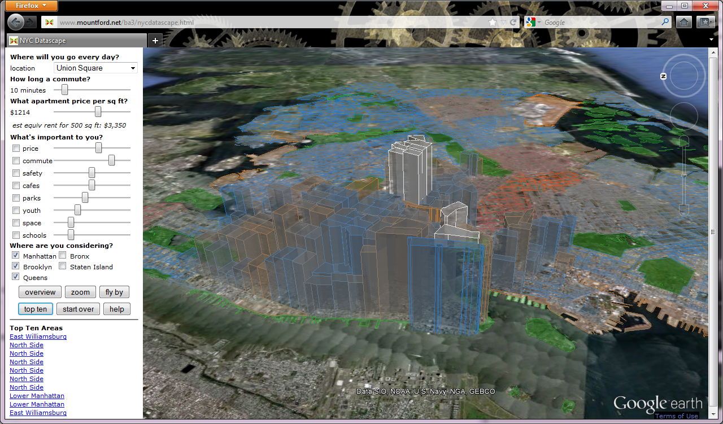Reload the page with the refresh icon
The height and width of the screenshot is (424, 723).
click(513, 23)
